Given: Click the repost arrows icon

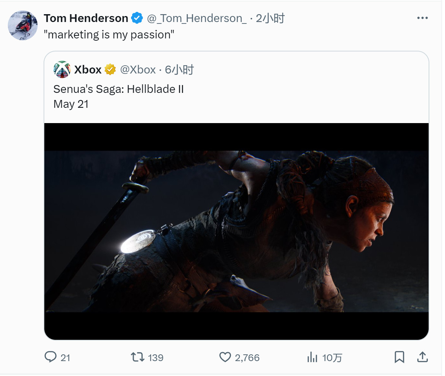Looking at the screenshot, I should click(x=138, y=357).
